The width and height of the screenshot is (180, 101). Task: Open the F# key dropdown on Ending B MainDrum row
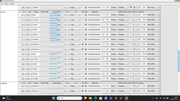[x=136, y=91]
